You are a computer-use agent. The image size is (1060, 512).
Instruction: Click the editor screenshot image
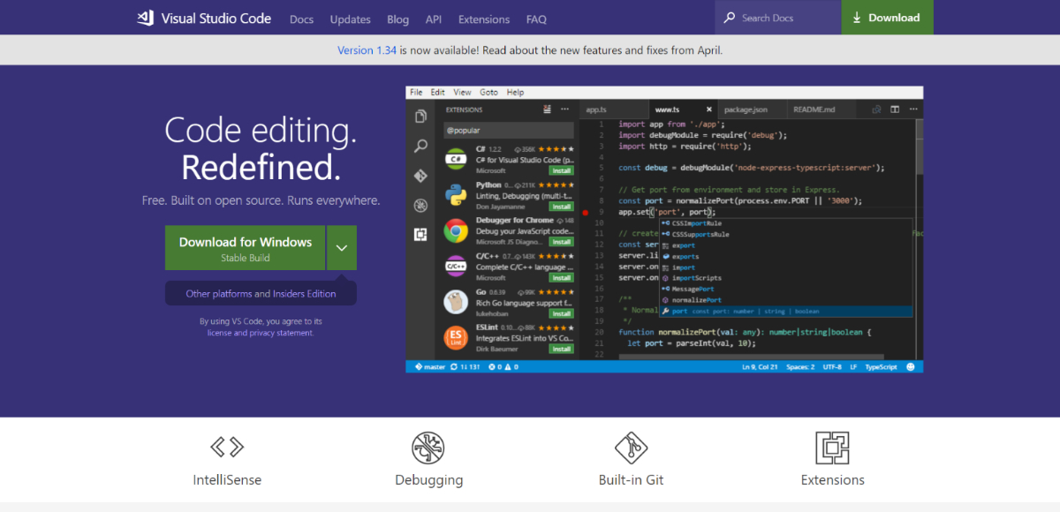664,230
